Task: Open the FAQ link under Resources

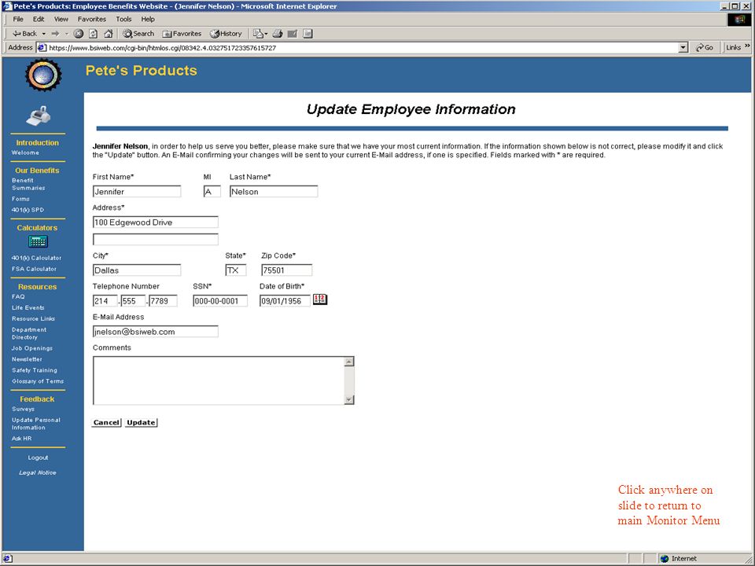Action: coord(18,296)
